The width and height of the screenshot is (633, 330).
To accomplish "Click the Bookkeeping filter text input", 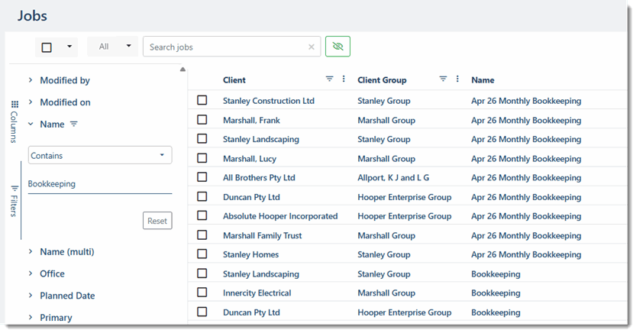I will tap(100, 184).
